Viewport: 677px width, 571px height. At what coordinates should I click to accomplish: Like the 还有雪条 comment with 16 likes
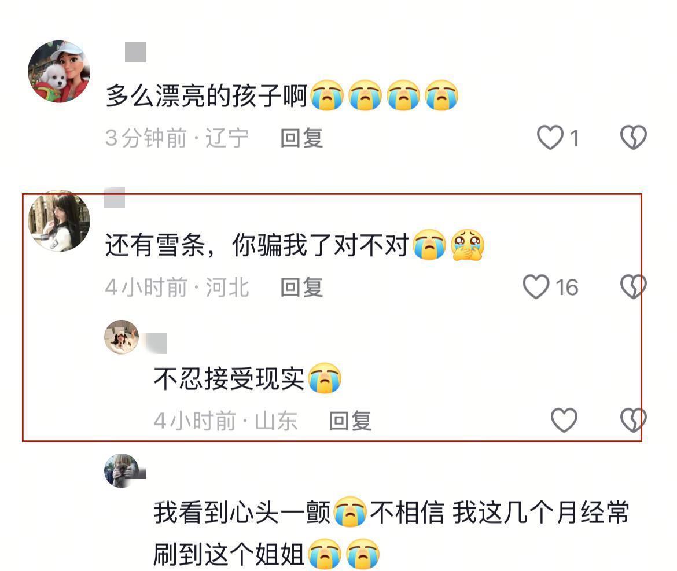click(536, 287)
